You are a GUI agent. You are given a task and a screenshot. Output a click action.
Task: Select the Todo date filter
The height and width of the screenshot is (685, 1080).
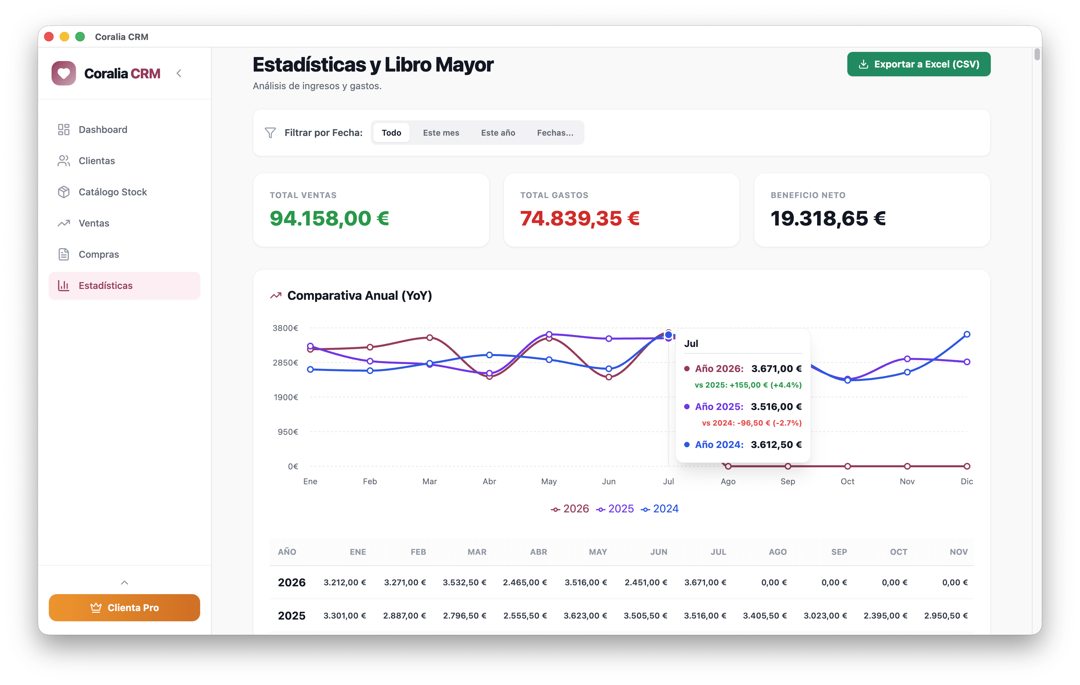pyautogui.click(x=391, y=133)
